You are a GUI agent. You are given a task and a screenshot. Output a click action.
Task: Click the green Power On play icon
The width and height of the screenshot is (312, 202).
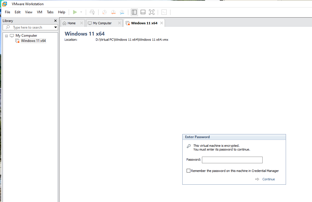75,12
